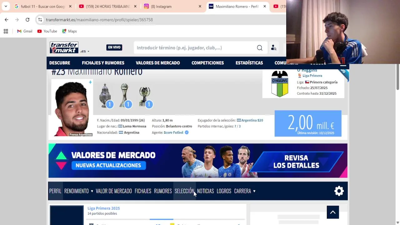Expand the .es country domain selector
The image size is (400, 225).
pos(85,51)
